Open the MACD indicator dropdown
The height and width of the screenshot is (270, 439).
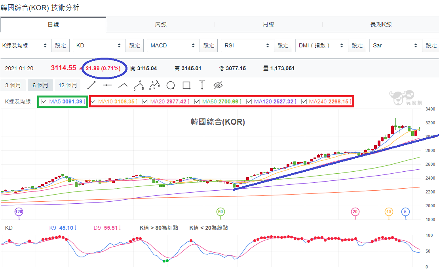pos(173,45)
